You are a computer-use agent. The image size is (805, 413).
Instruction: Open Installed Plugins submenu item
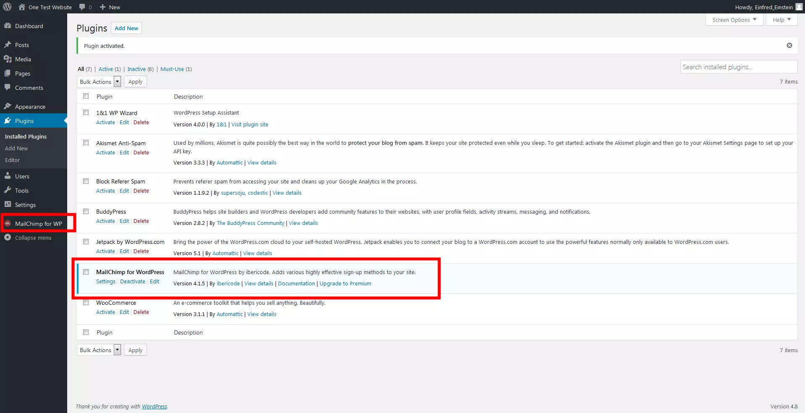[x=26, y=137]
